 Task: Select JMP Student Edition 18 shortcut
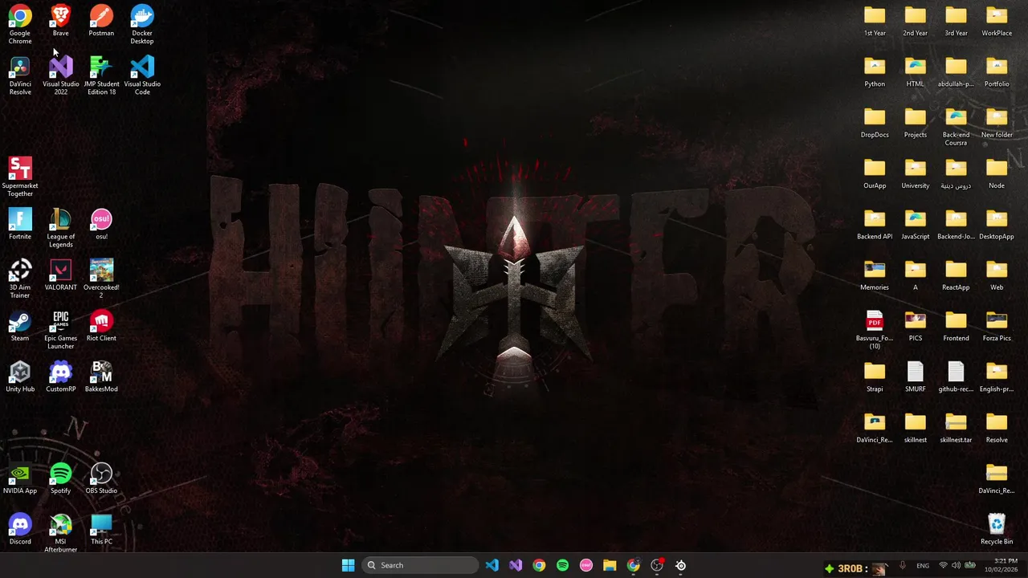click(x=101, y=75)
